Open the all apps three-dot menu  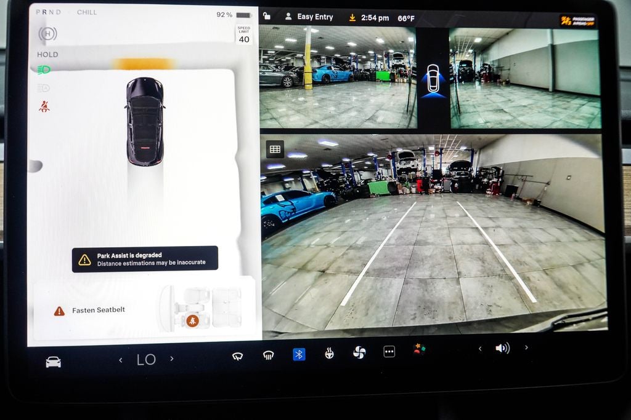[389, 352]
